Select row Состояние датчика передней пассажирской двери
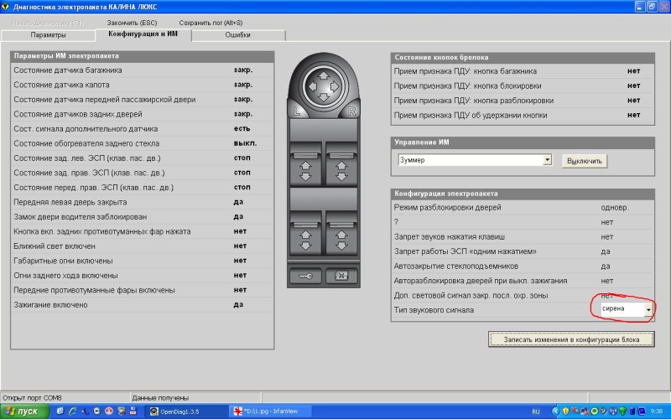The height and width of the screenshot is (419, 671). point(142,99)
